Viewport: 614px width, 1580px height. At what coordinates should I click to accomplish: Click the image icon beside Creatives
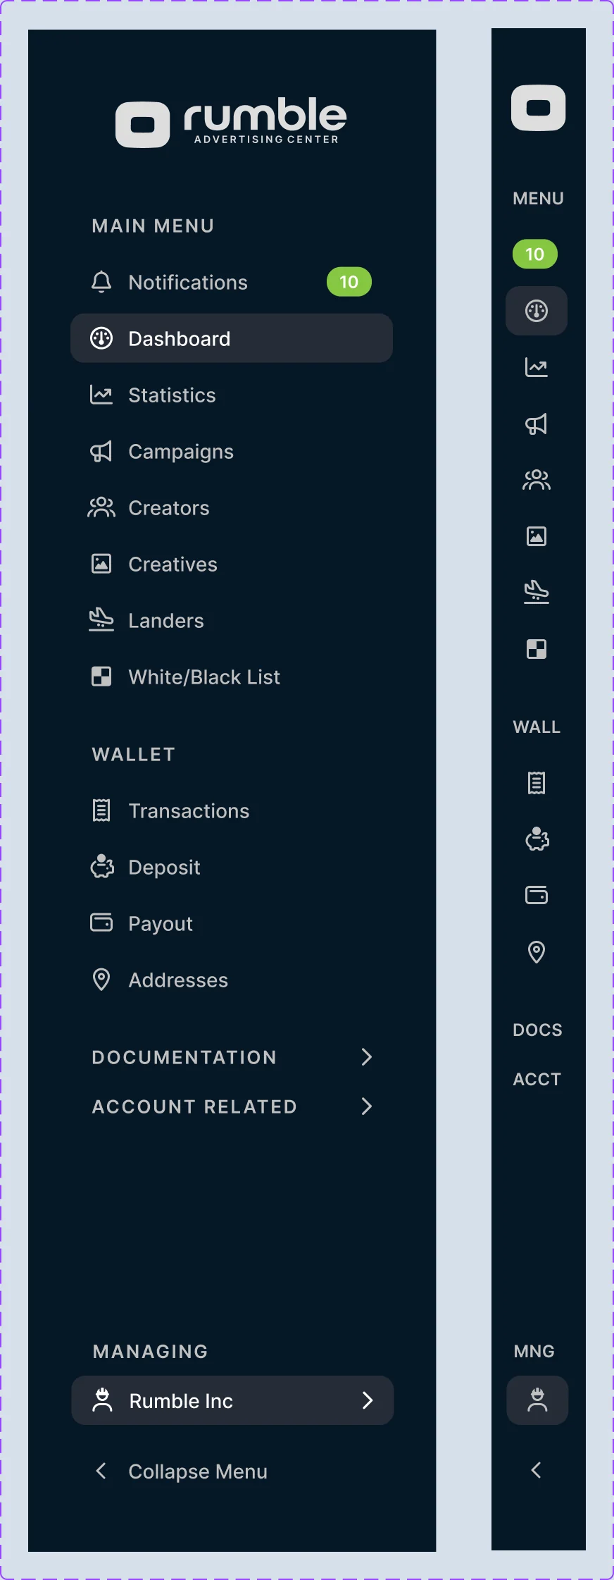coord(101,564)
